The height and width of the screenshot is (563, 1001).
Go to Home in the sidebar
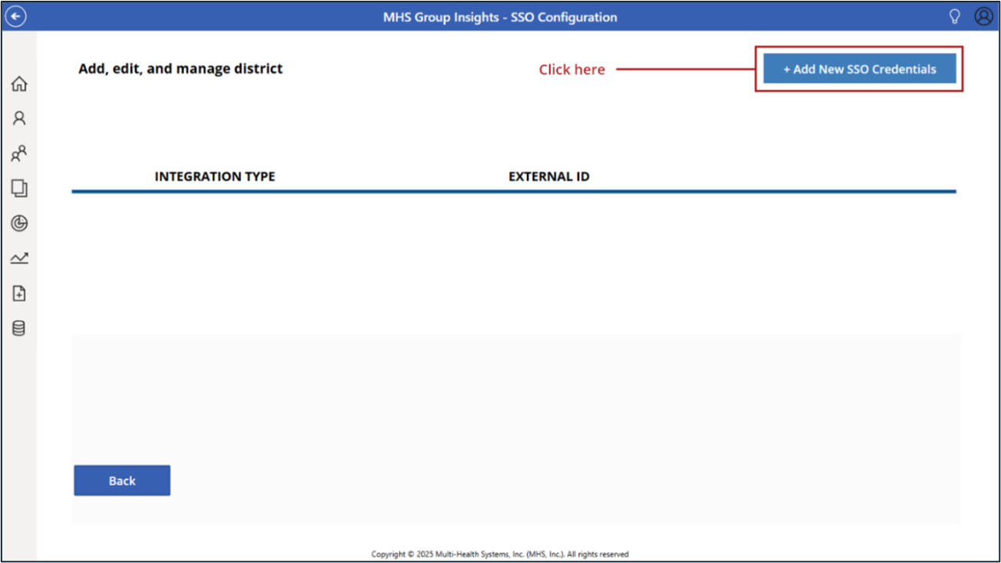19,84
